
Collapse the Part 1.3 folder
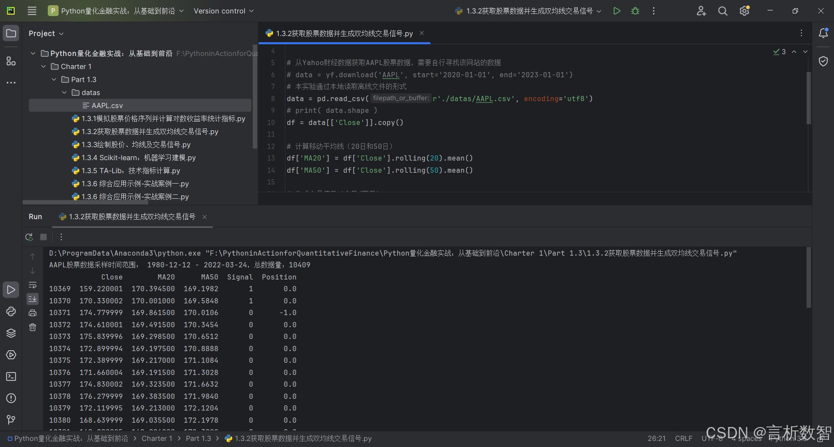click(54, 79)
